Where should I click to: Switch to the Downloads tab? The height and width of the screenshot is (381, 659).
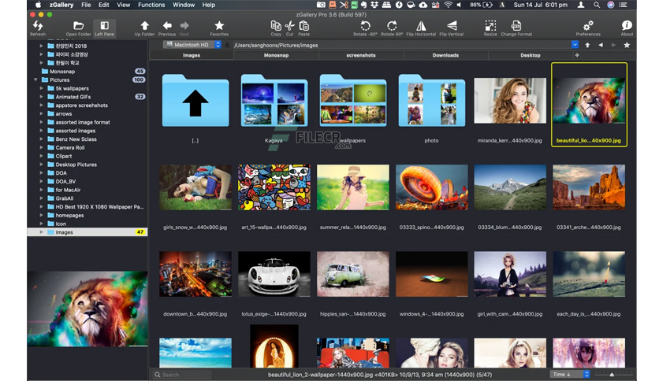445,55
